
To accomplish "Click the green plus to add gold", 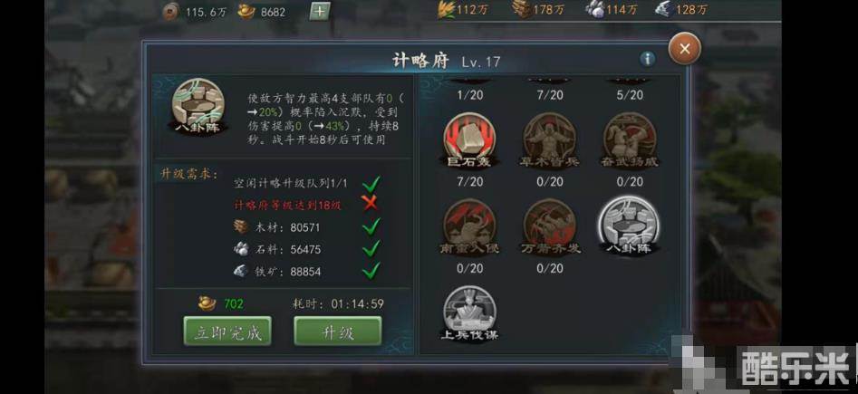I will 320,11.
